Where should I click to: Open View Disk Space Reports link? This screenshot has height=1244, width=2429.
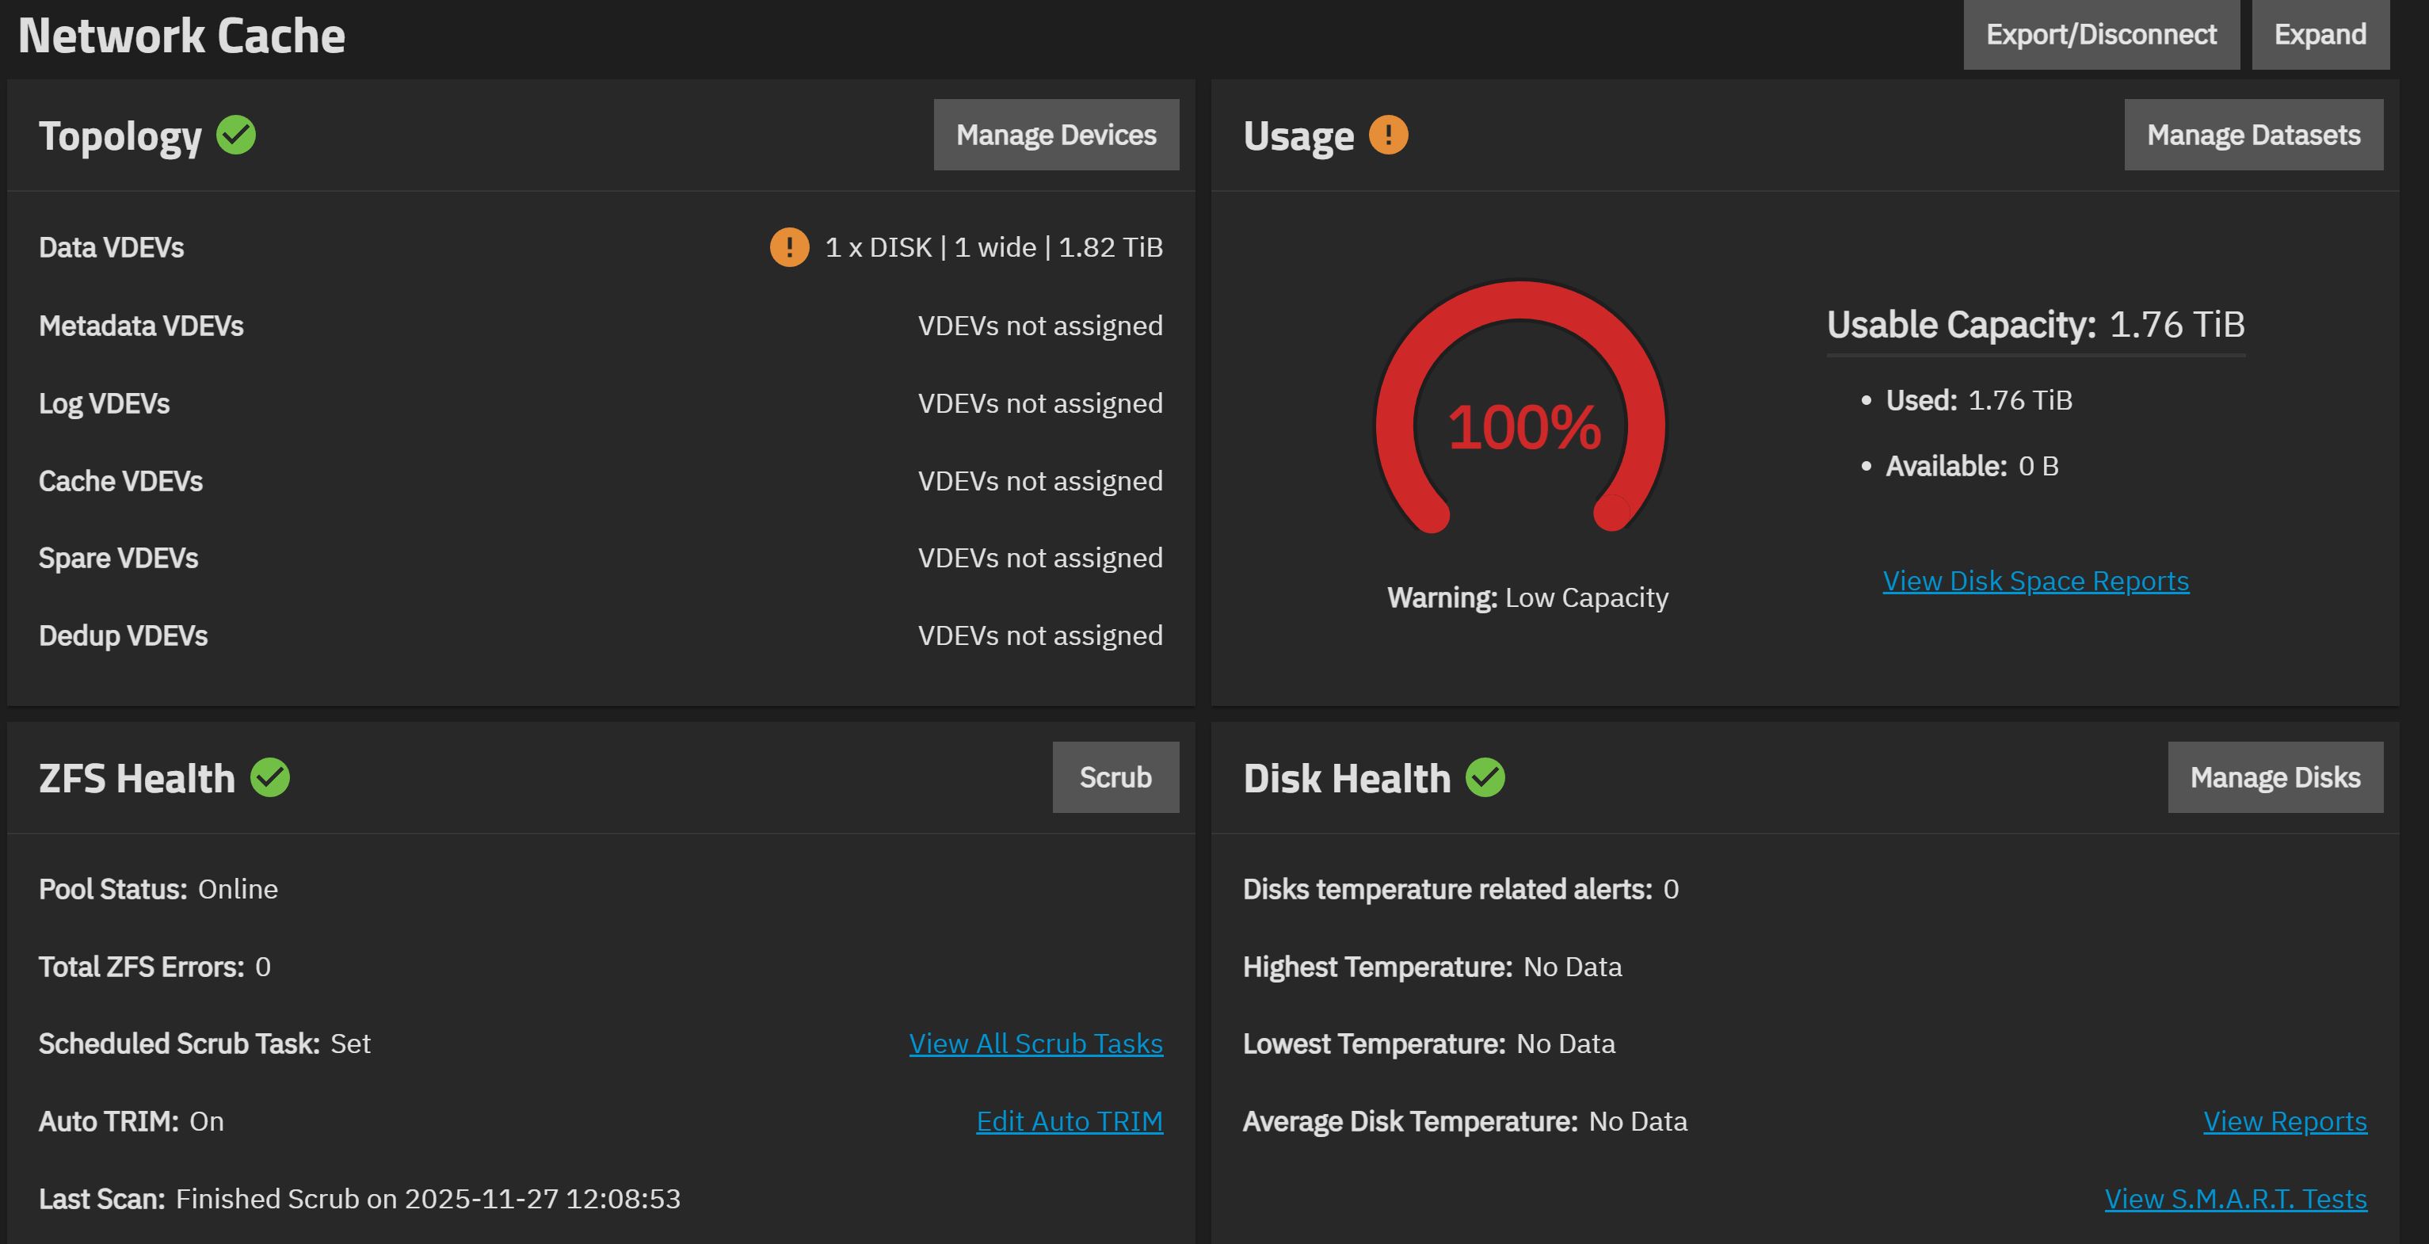point(2034,581)
